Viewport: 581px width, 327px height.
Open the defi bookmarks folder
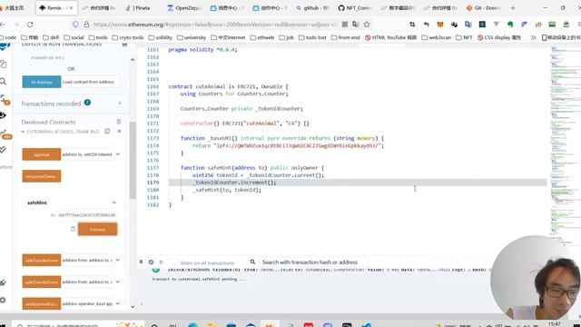(51, 37)
